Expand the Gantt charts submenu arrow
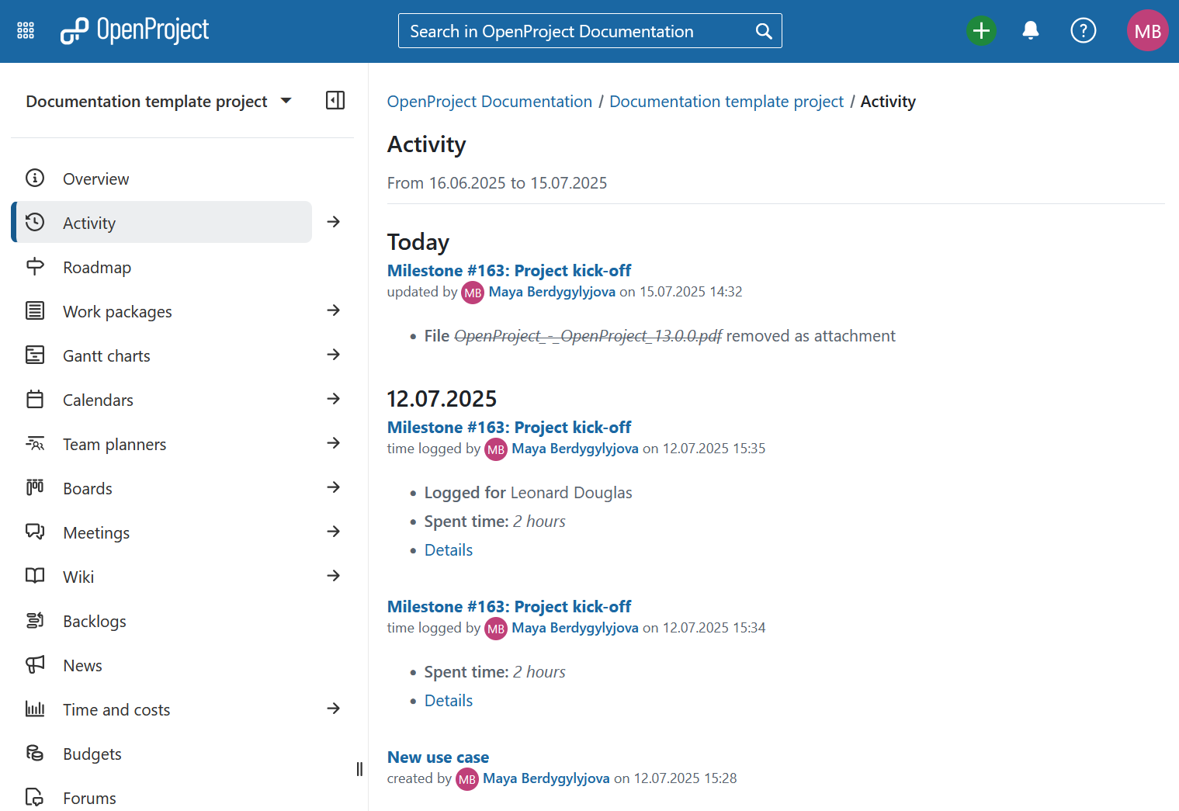1179x811 pixels. tap(334, 355)
